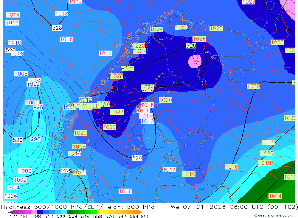Screen dimensions: 298x218
Task: Click the legend value '606'
Action: 144,216
